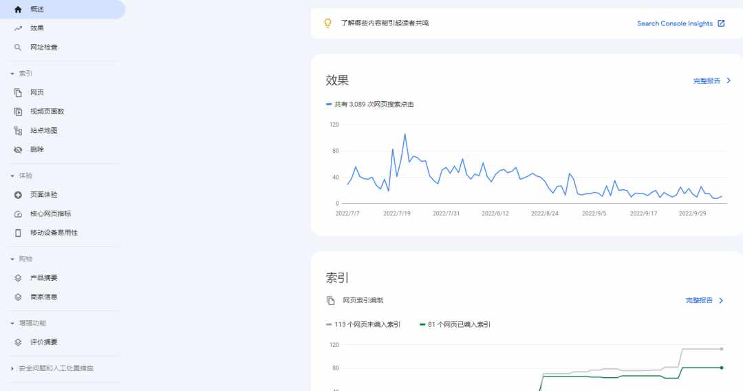Screen dimensions: 743x391
Task: Click the lightbulb icon in insights banner
Action: (327, 23)
